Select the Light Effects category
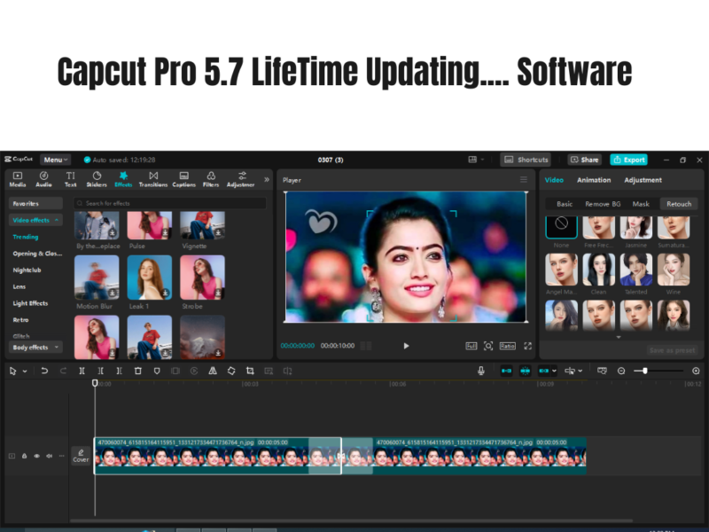 pos(30,303)
